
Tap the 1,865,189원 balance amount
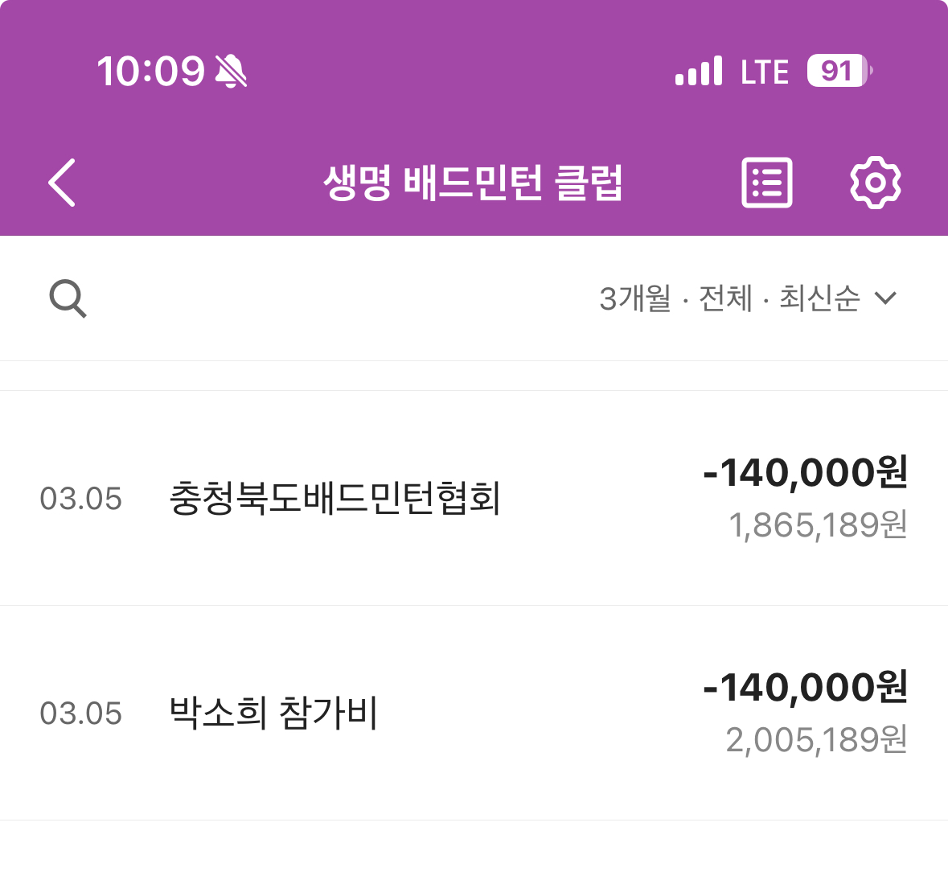click(x=818, y=525)
